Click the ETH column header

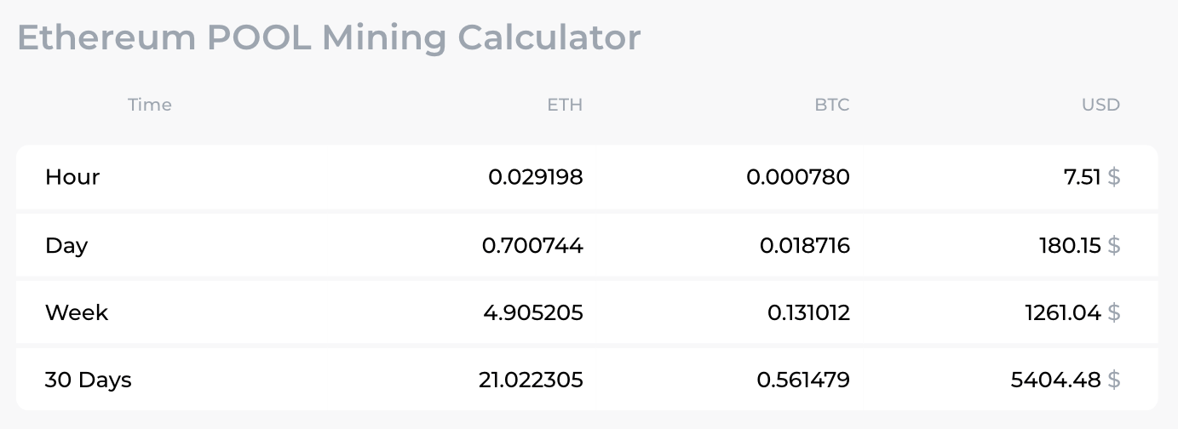pos(565,105)
